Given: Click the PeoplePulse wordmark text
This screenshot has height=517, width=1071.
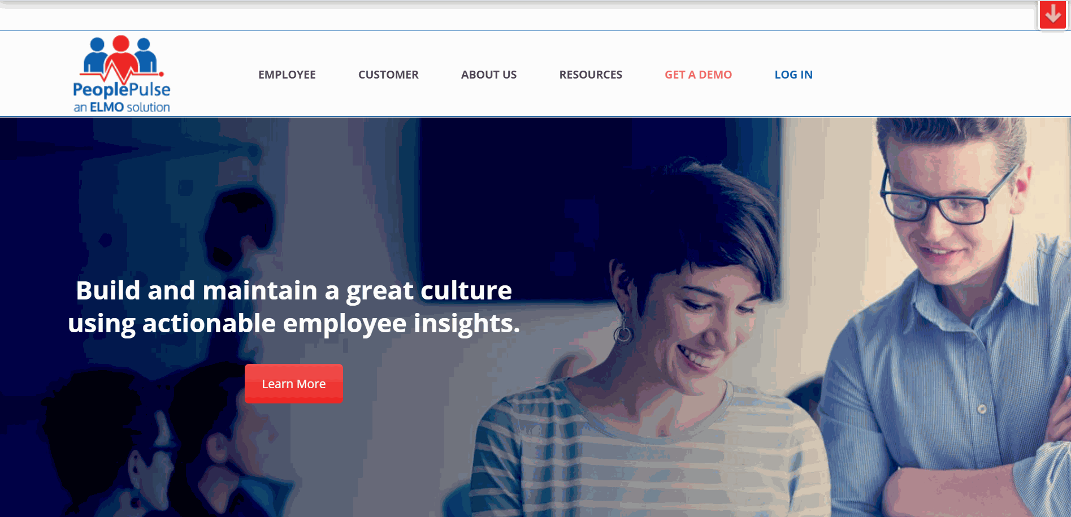Looking at the screenshot, I should click(x=122, y=90).
